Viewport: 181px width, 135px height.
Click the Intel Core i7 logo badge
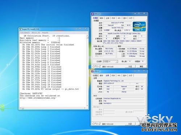coord(139,26)
